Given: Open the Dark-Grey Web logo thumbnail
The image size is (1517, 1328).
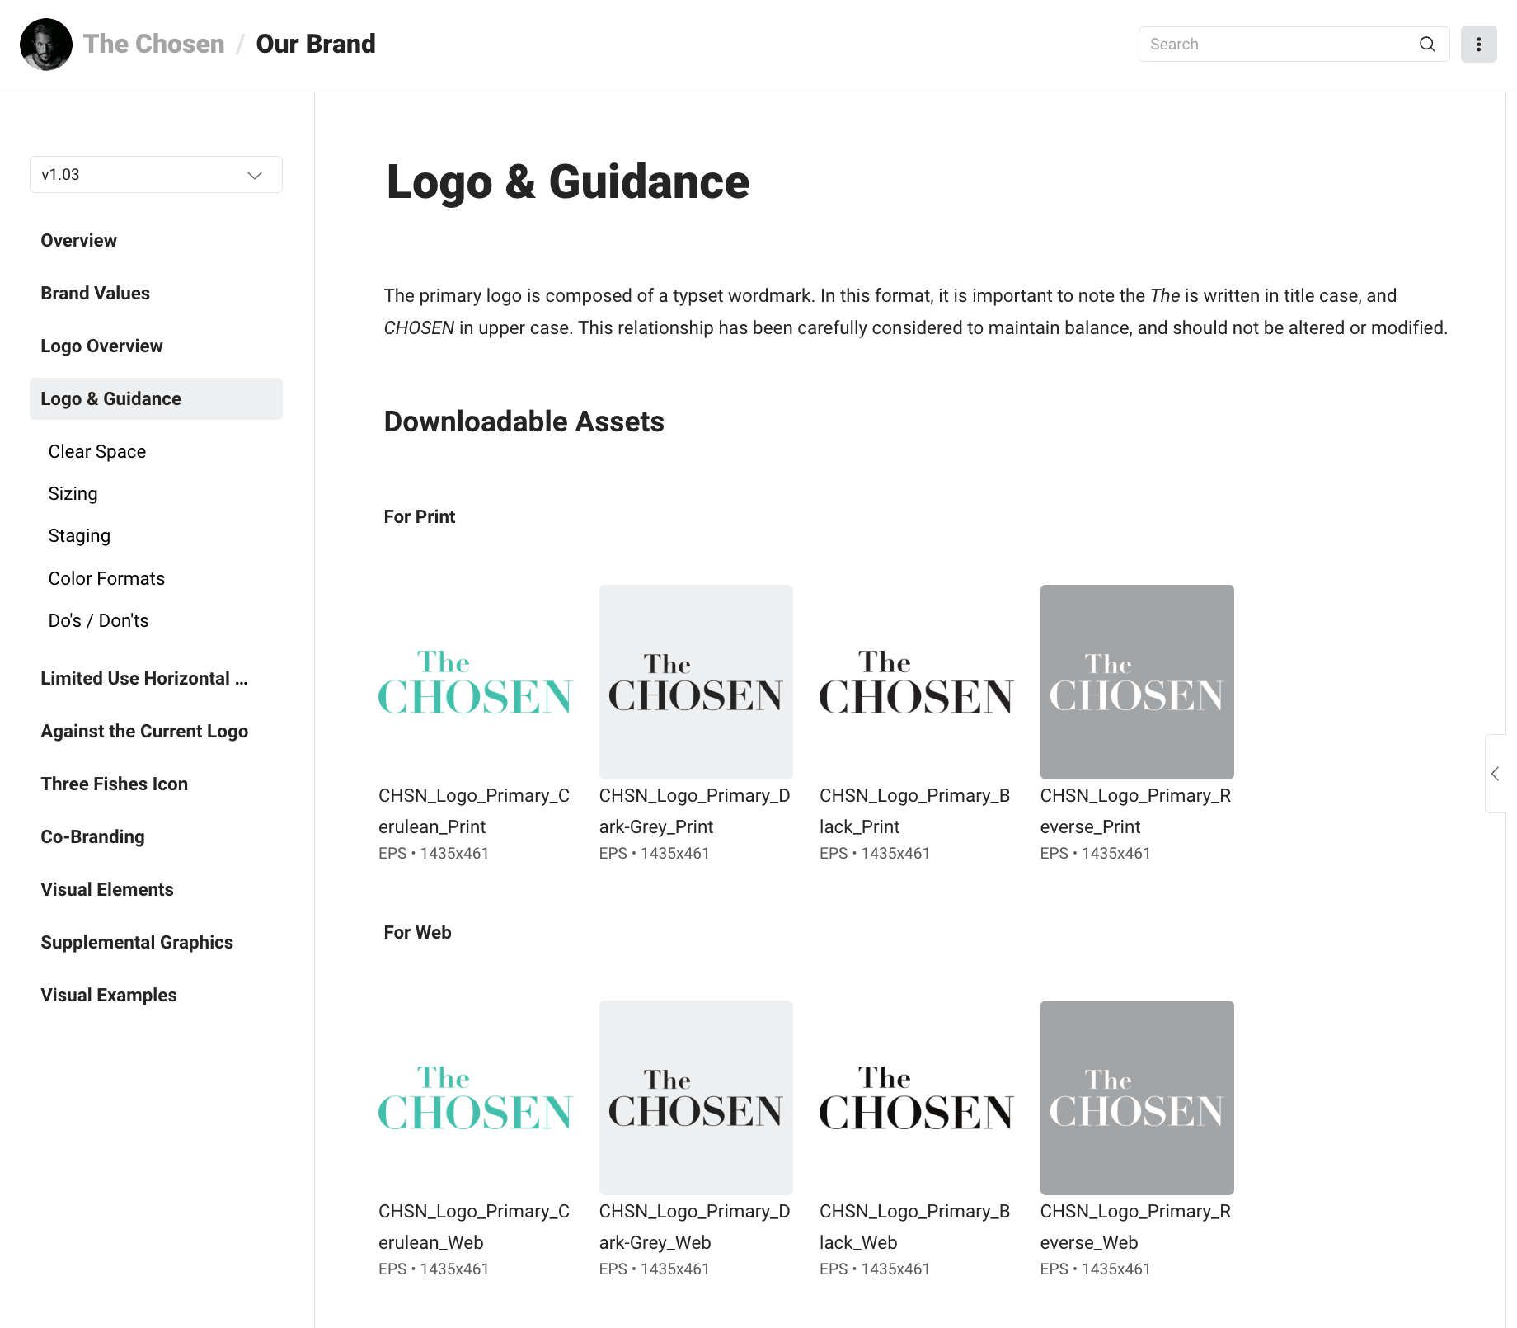Looking at the screenshot, I should (x=696, y=1098).
